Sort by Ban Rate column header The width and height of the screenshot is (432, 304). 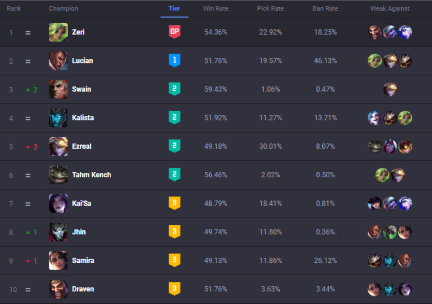point(325,8)
